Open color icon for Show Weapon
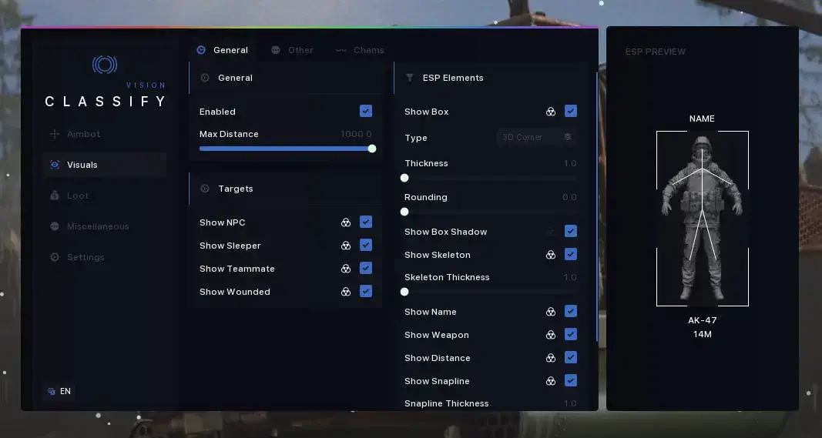The height and width of the screenshot is (438, 822). [x=551, y=335]
